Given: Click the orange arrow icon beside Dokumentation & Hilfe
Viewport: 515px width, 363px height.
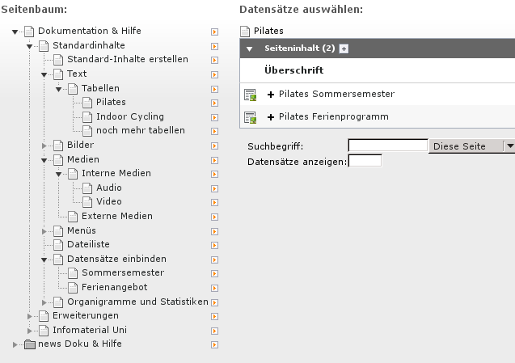Looking at the screenshot, I should tap(214, 32).
